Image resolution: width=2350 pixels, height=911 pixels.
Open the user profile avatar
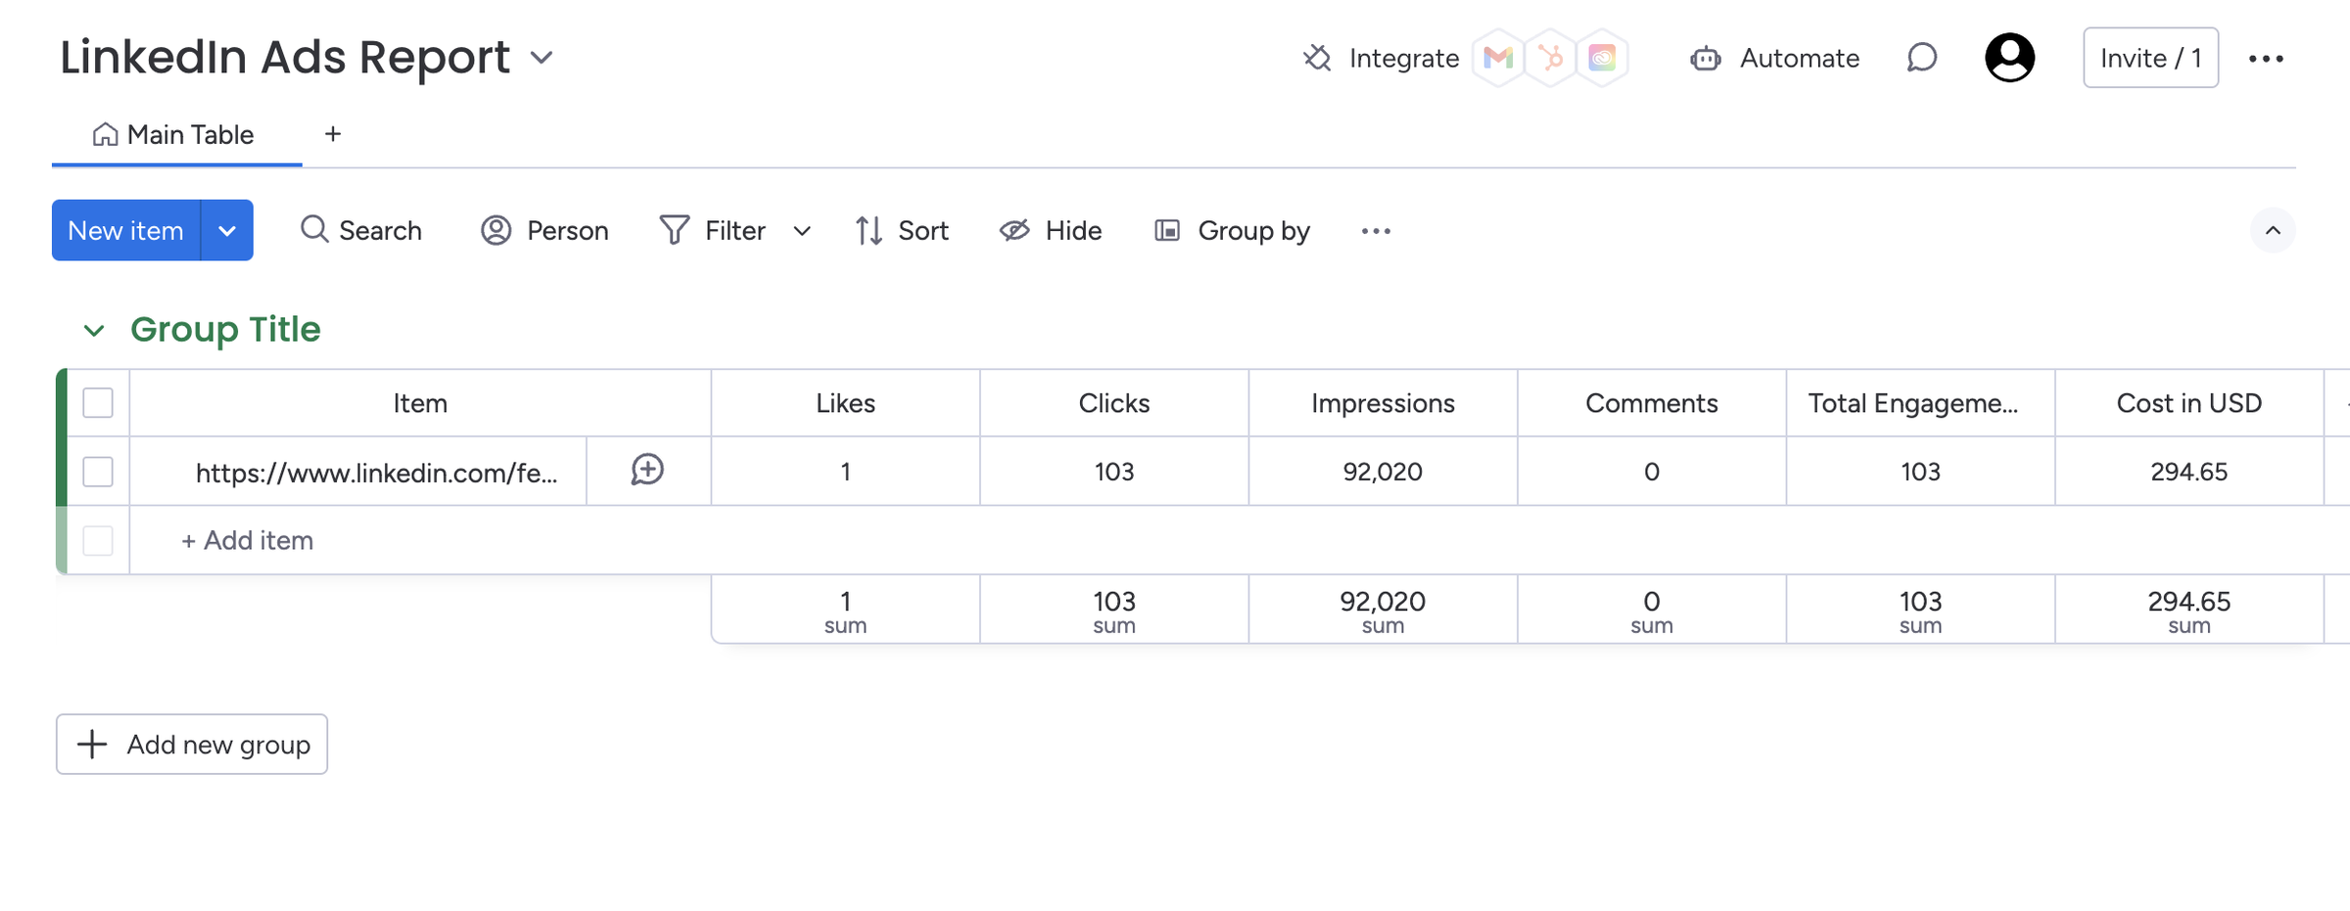pos(2009,58)
